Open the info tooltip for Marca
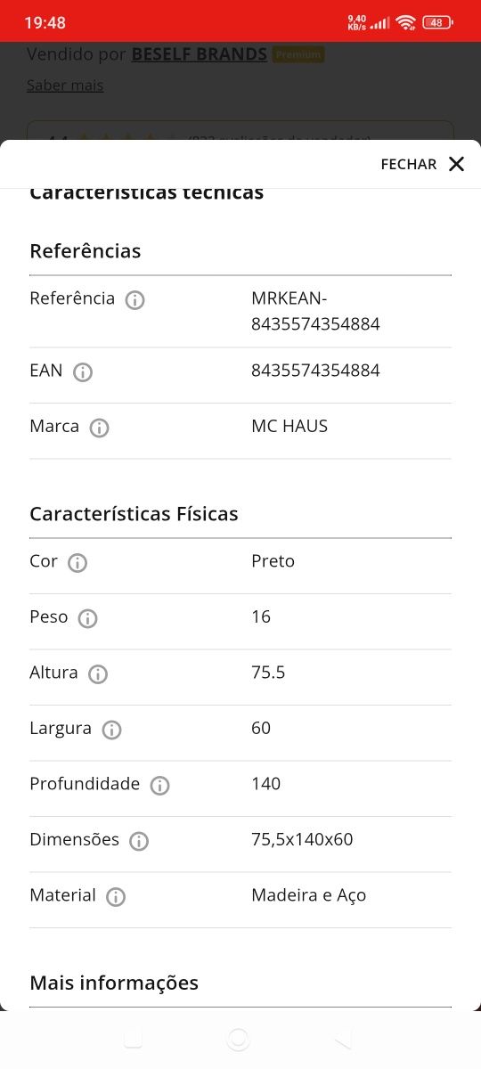481x1069 pixels. point(100,428)
